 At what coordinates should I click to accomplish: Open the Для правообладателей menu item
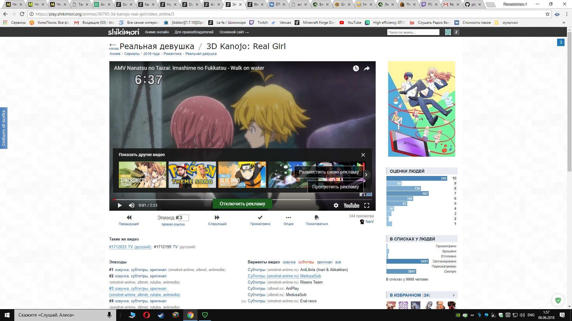tap(194, 32)
